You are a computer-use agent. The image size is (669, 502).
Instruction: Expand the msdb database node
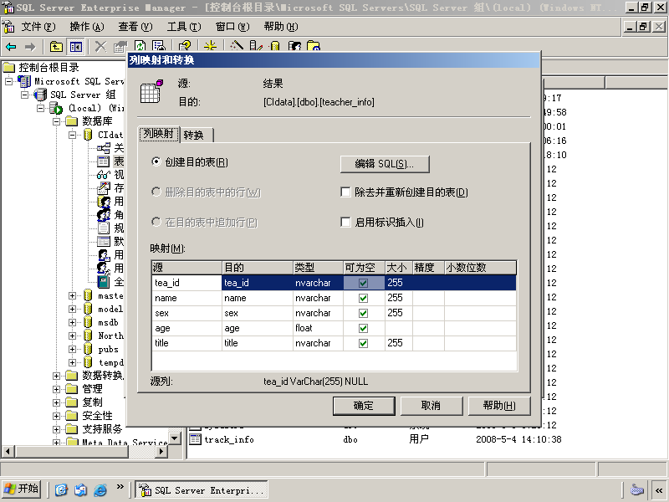tap(73, 322)
